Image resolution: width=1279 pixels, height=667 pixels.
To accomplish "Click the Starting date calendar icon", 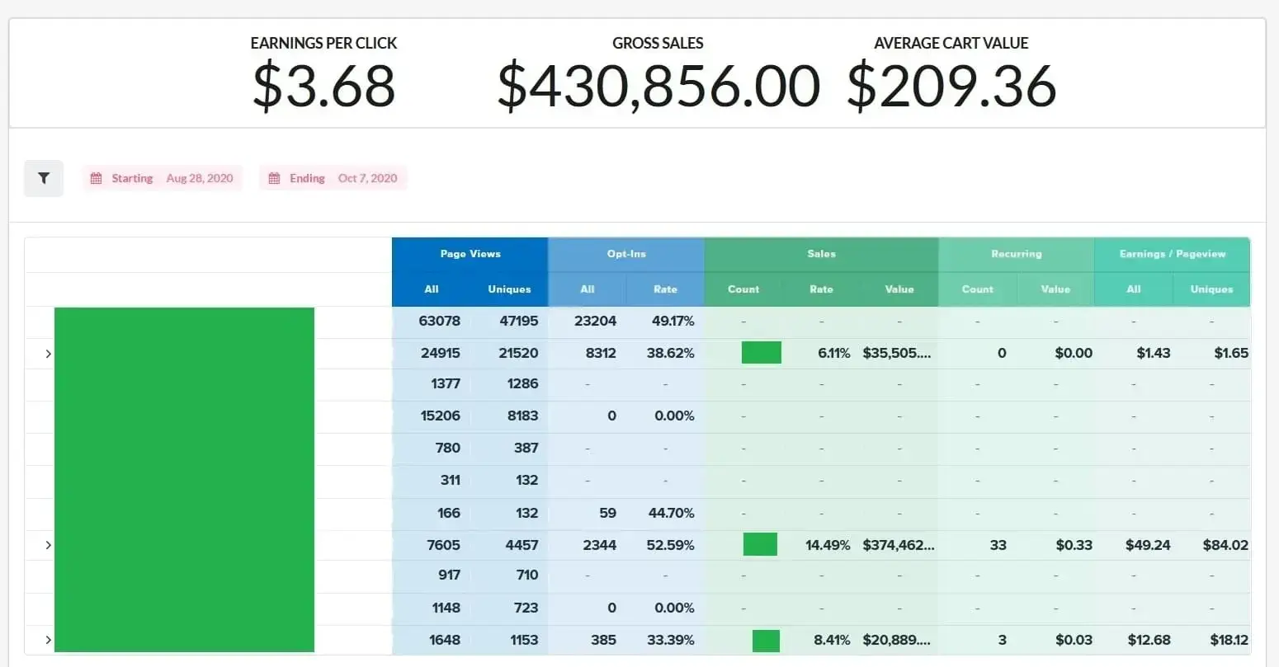I will tap(96, 178).
